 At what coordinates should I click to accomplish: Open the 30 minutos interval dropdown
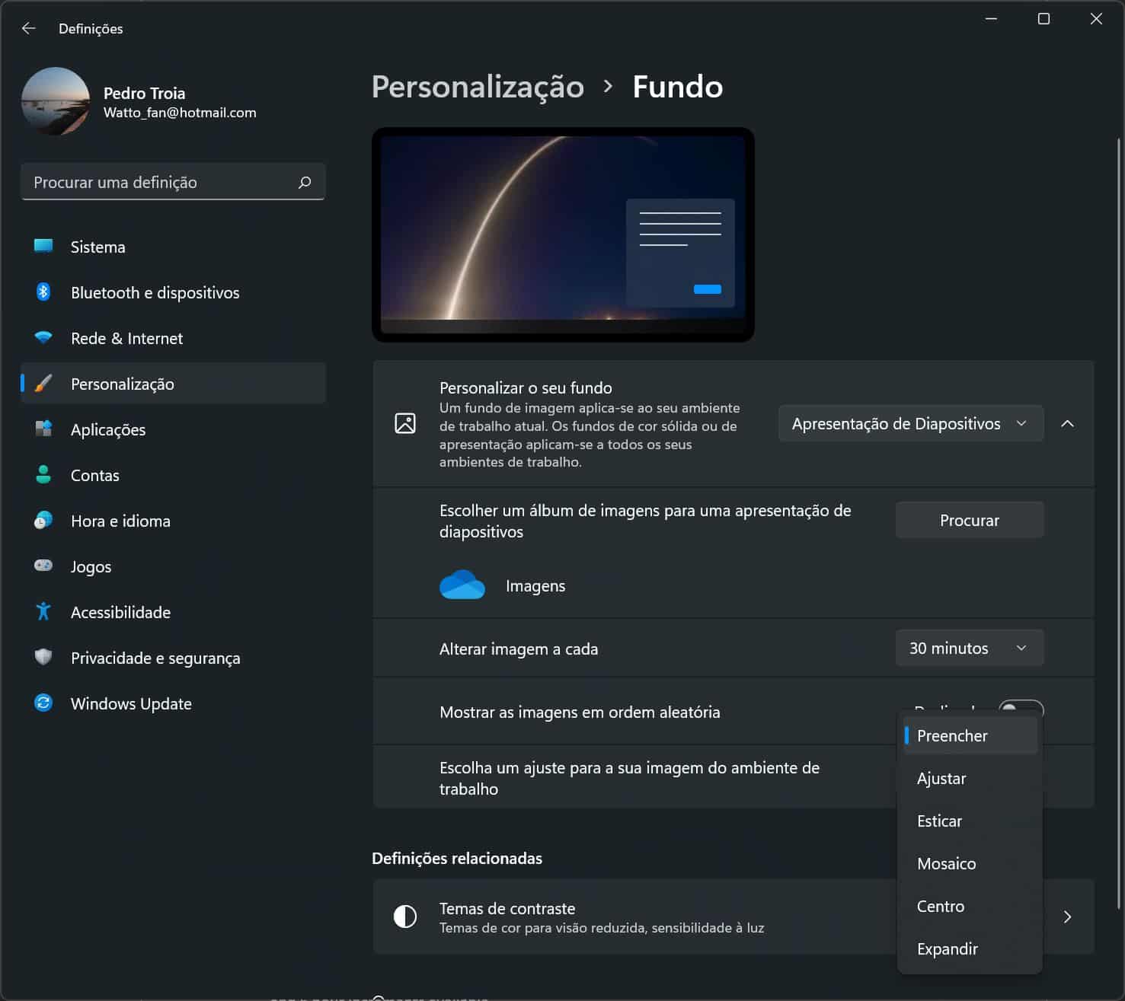[x=968, y=649]
